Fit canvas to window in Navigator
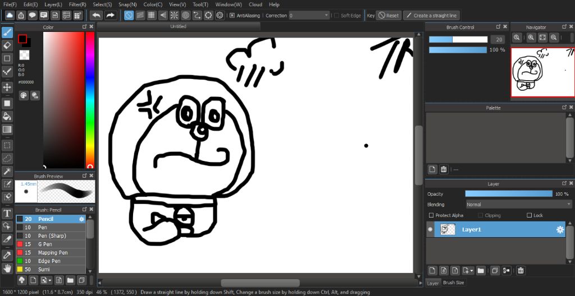 pyautogui.click(x=543, y=38)
